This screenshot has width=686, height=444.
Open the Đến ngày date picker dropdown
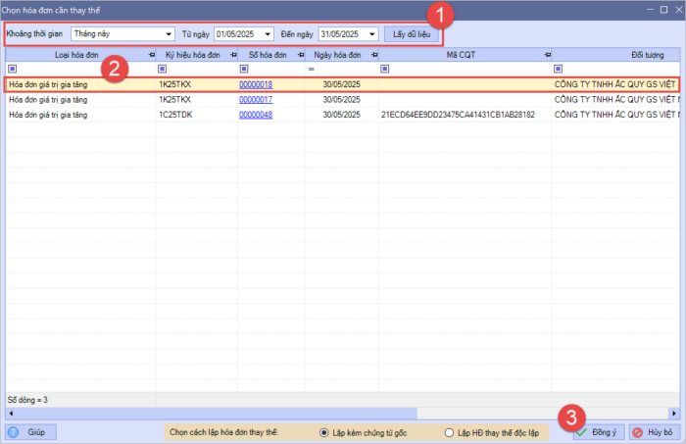[371, 33]
